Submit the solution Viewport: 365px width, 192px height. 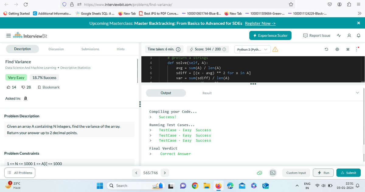pyautogui.click(x=349, y=173)
